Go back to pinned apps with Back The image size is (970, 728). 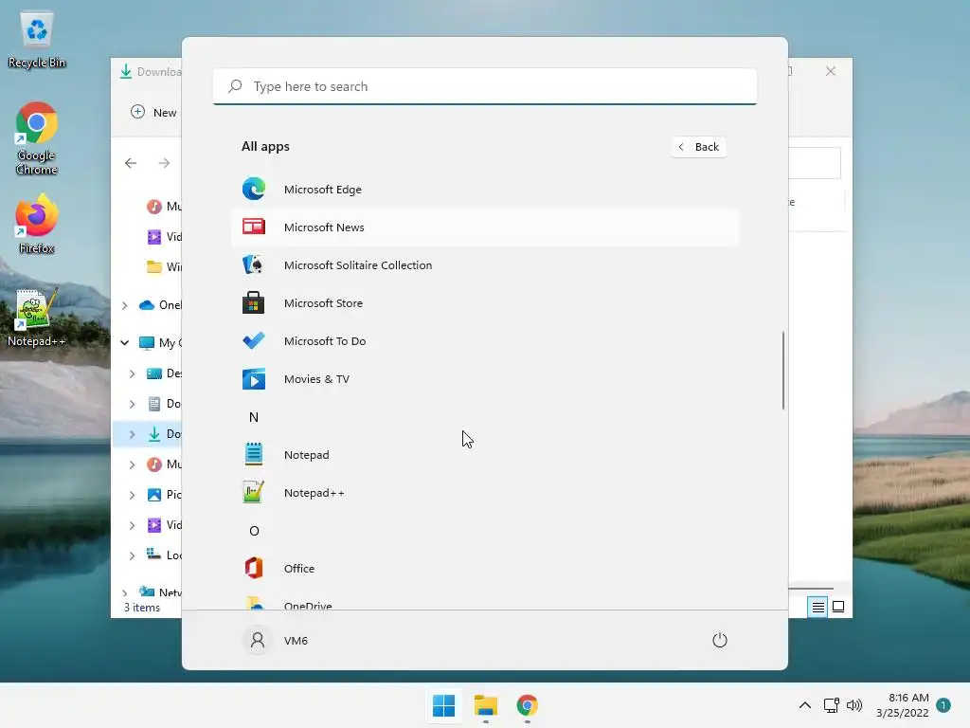[x=698, y=147]
